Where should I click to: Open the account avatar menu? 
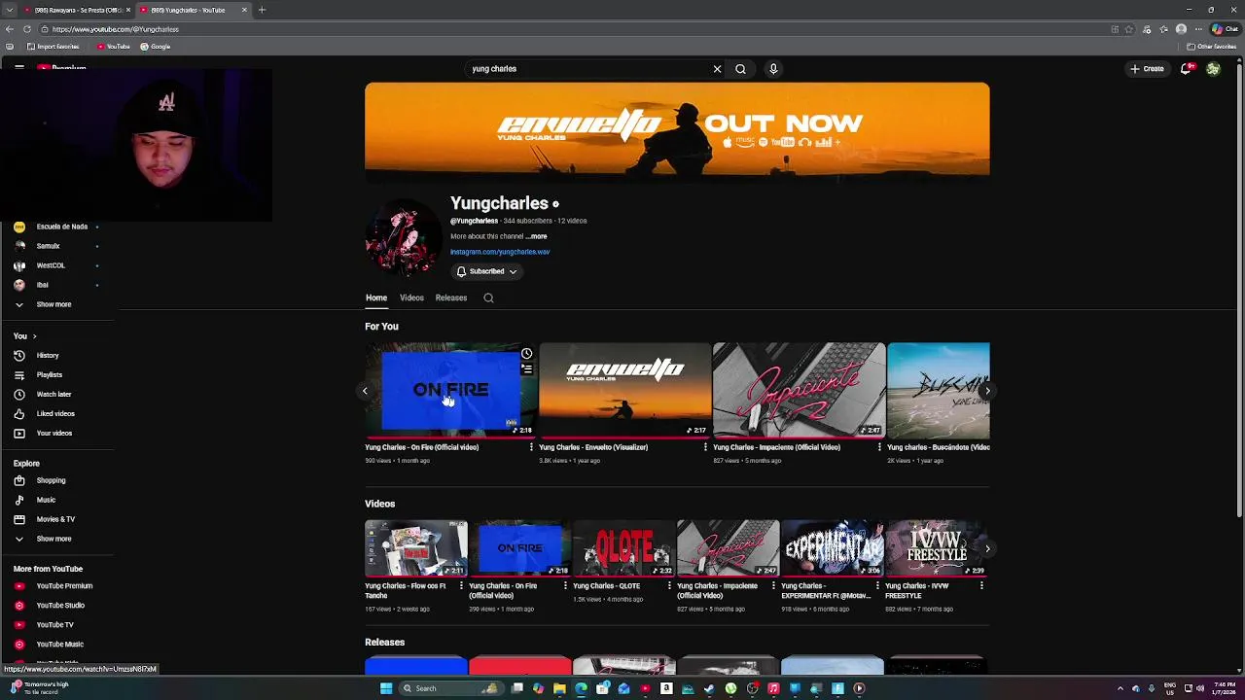click(x=1213, y=69)
